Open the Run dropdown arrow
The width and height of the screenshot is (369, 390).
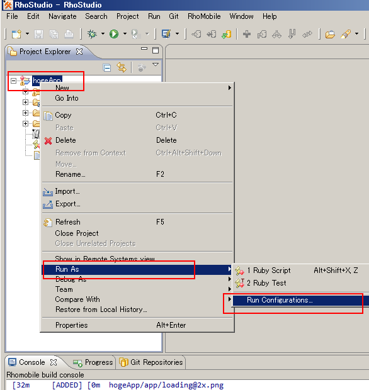pos(125,34)
